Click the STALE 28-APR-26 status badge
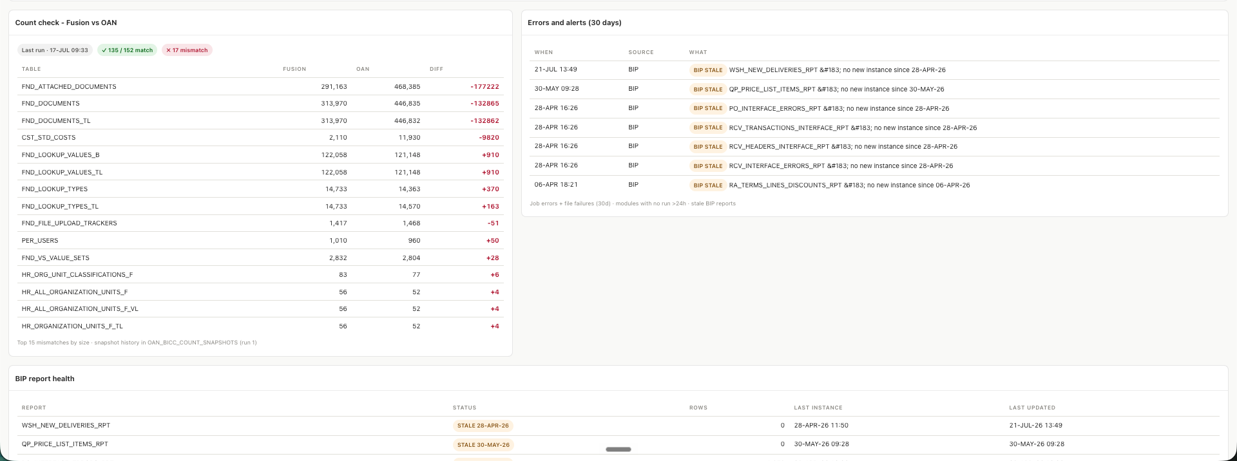The height and width of the screenshot is (461, 1237). click(x=483, y=426)
